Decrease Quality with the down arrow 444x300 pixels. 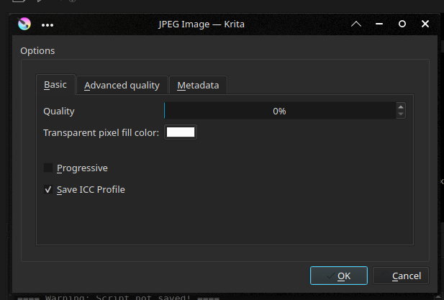(401, 114)
